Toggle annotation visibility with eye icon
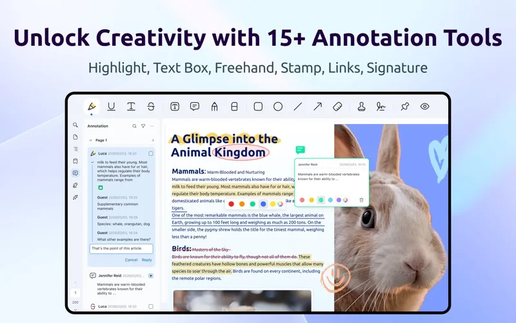Viewport: 516px width, 323px height. (x=425, y=107)
